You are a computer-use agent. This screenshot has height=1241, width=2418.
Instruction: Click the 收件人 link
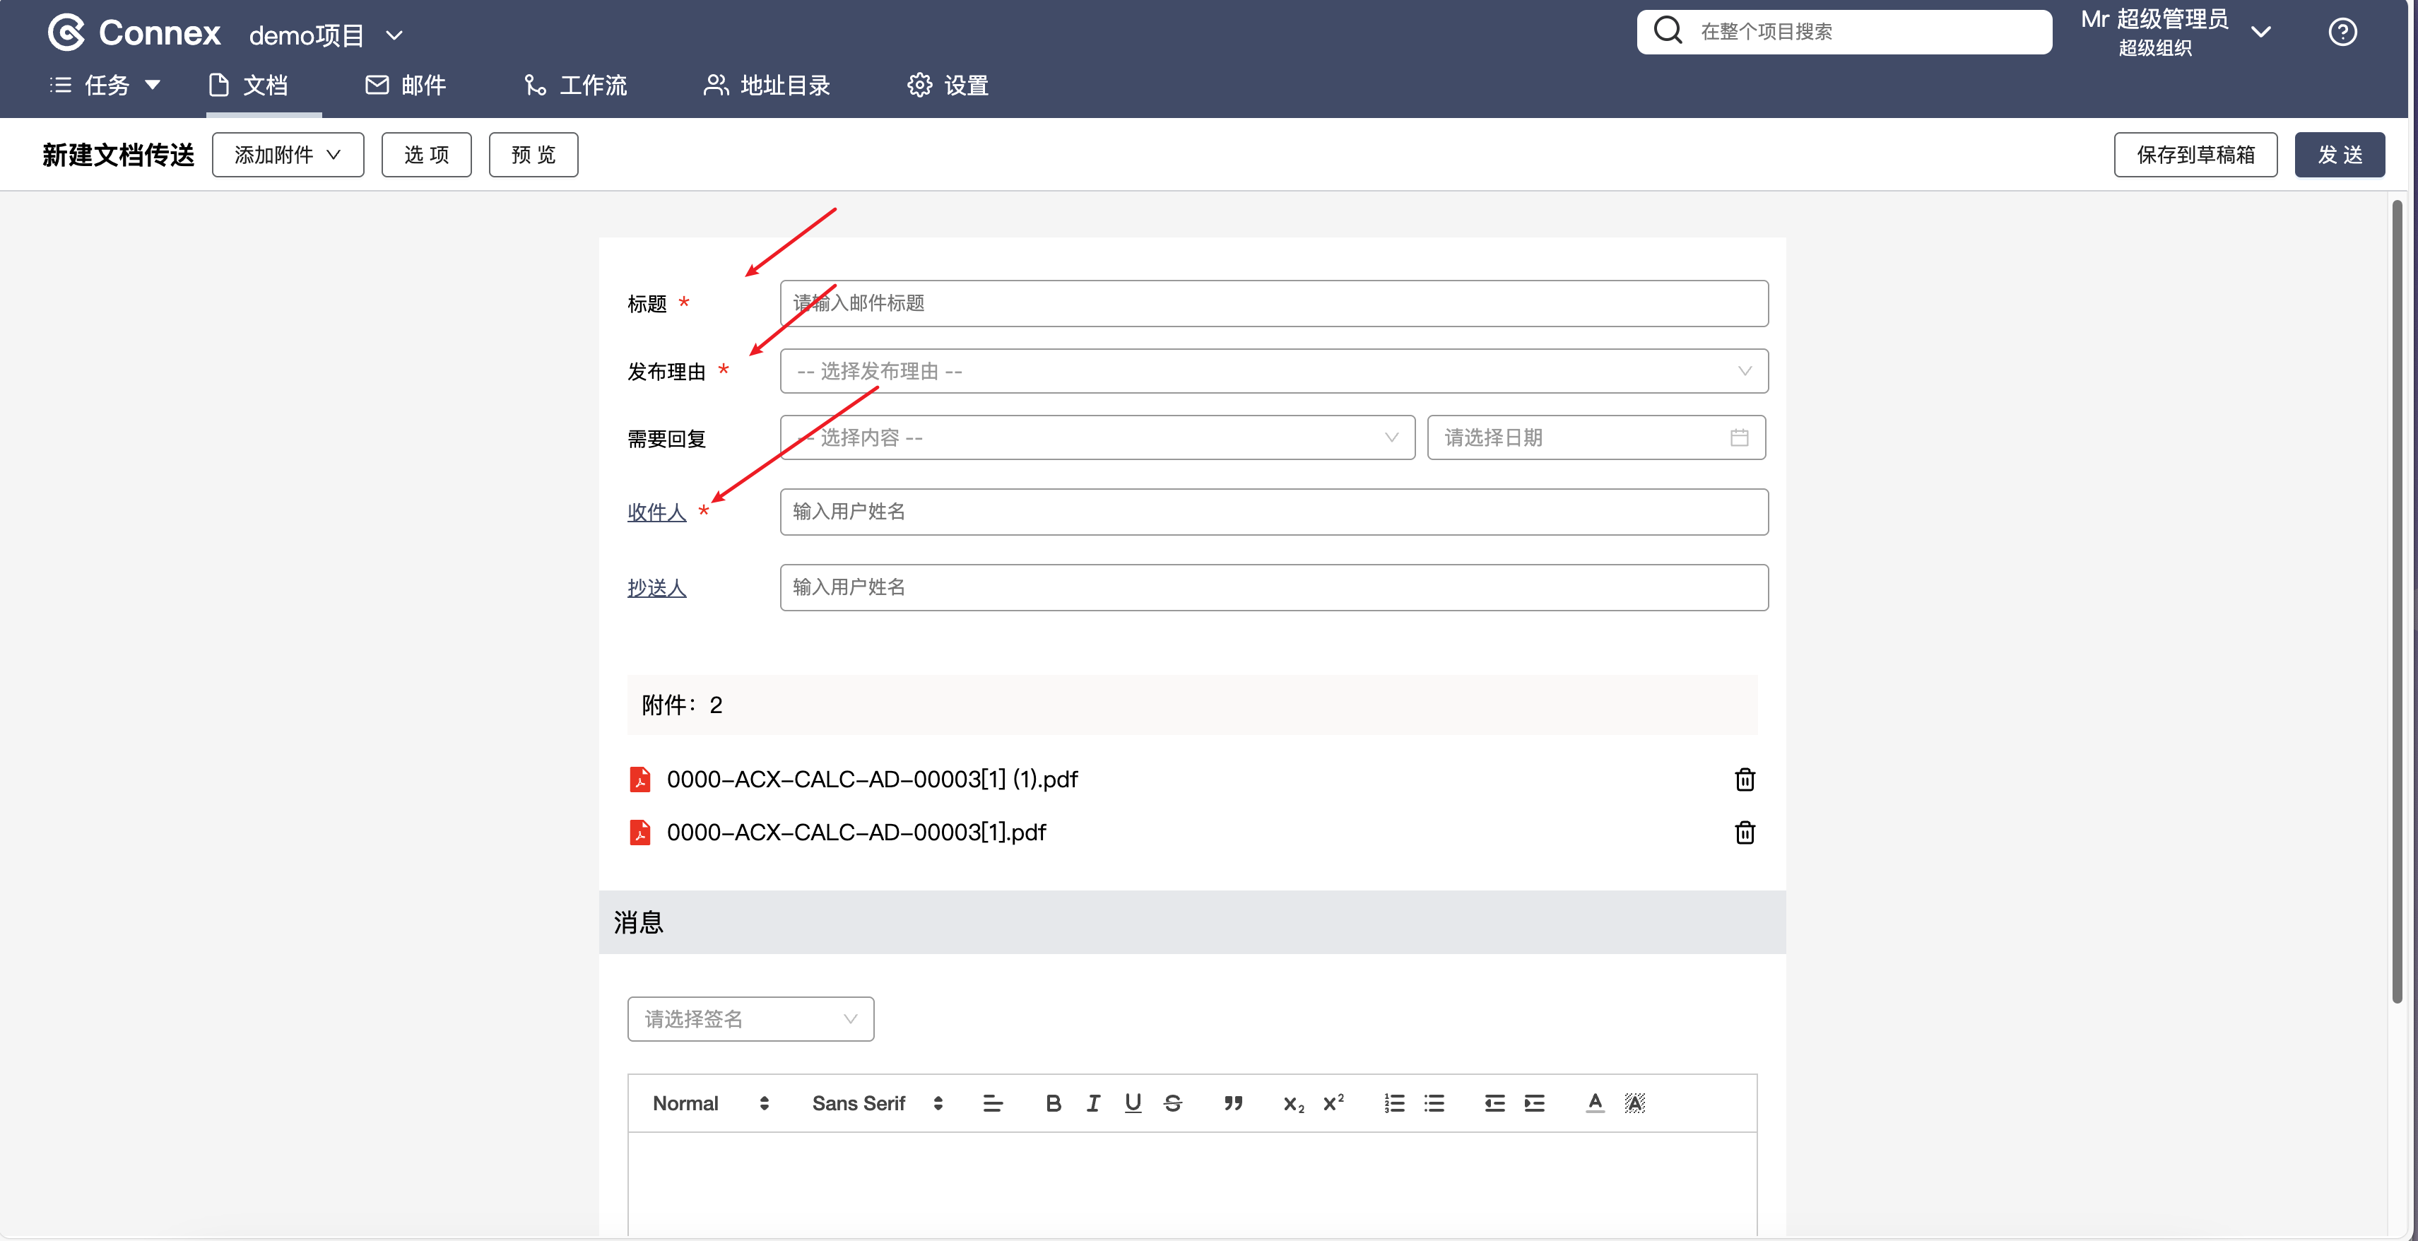(x=656, y=512)
